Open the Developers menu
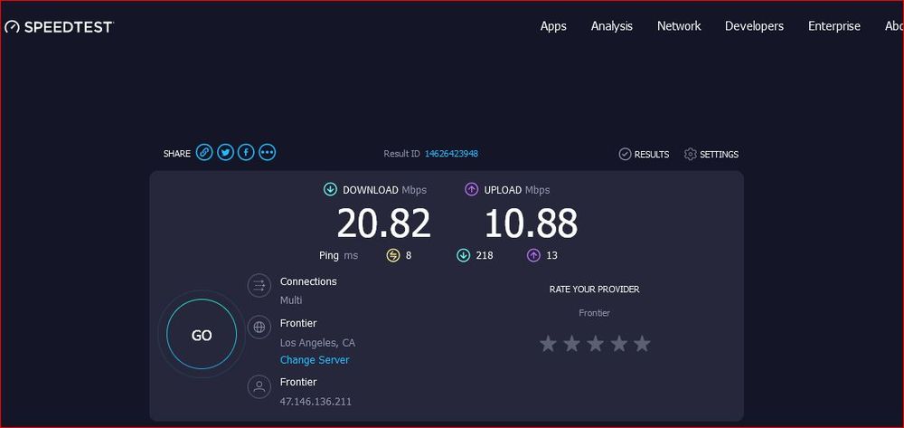The height and width of the screenshot is (428, 904). click(x=754, y=26)
